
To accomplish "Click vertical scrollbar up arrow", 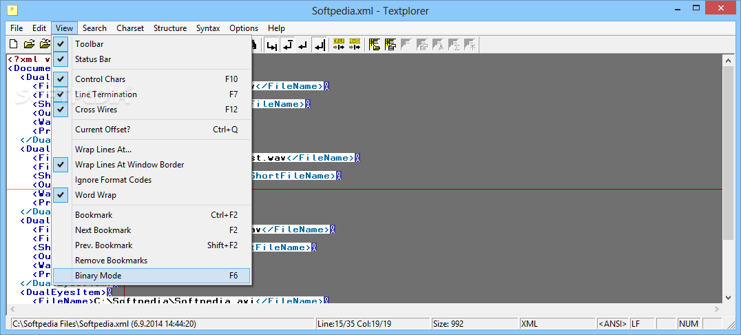I will [729, 59].
